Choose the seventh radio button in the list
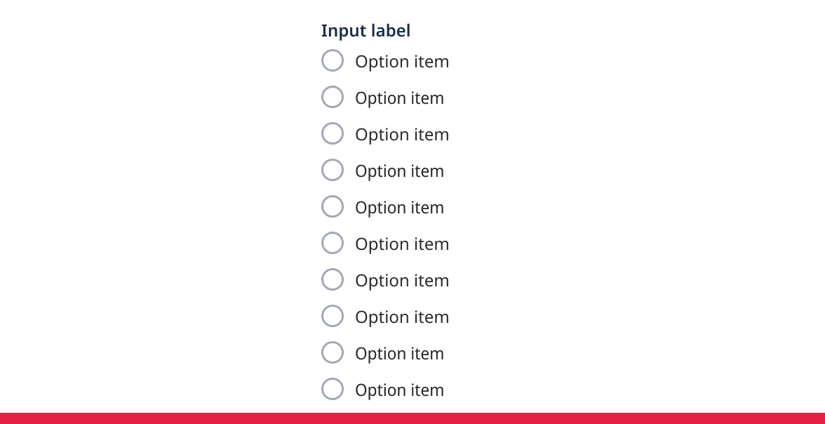The width and height of the screenshot is (825, 424). click(333, 279)
